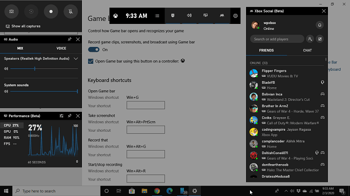Switch to the CHAT tab

coord(307,50)
